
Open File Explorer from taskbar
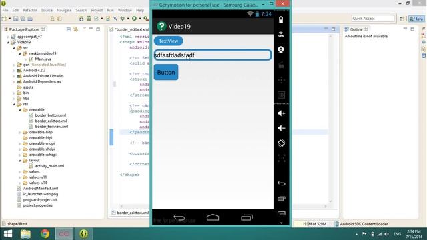tap(25, 234)
